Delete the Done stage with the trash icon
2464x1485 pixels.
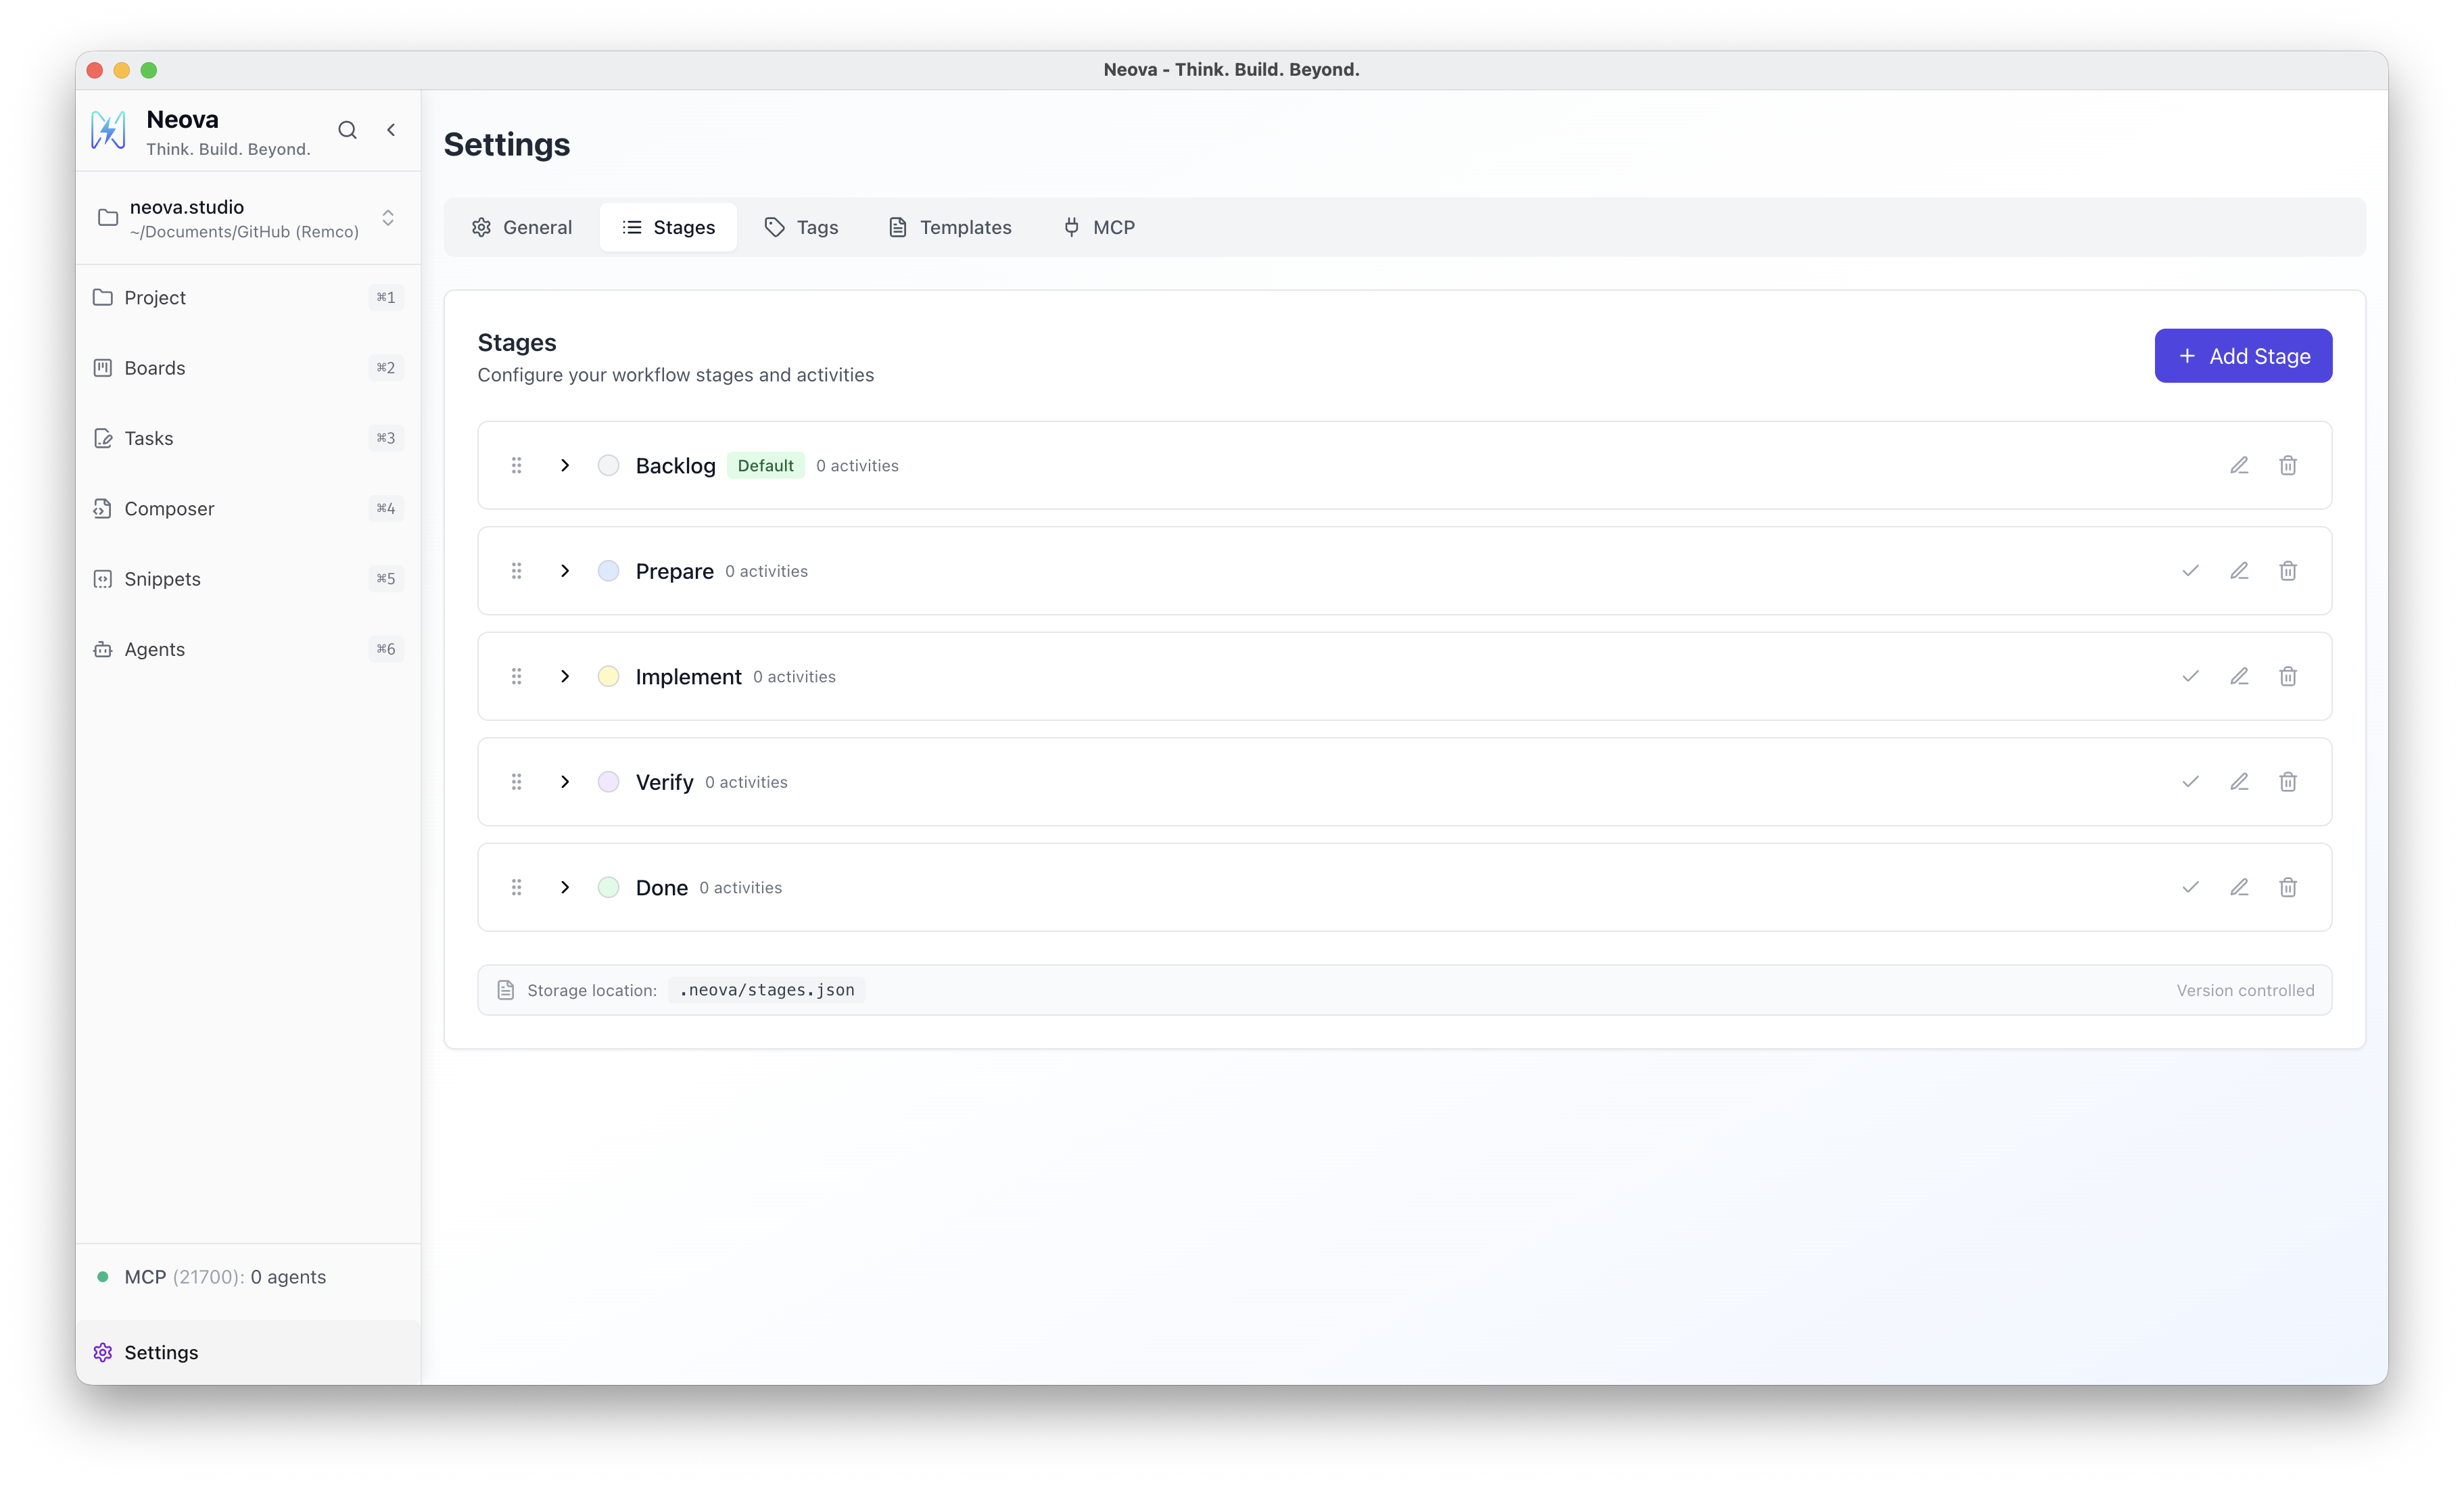point(2288,887)
